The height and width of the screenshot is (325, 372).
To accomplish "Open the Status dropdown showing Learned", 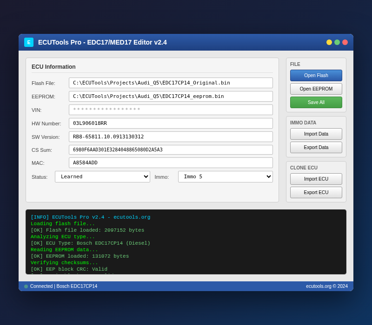I will [x=102, y=177].
